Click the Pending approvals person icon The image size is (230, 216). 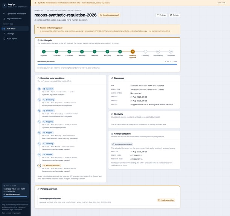(x=38, y=189)
